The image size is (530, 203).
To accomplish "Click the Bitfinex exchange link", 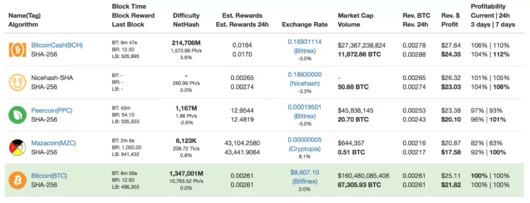I will 305,182.
